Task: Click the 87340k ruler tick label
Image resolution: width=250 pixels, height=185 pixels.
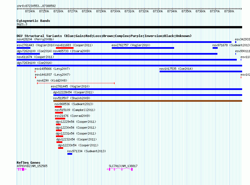Action: click(x=172, y=11)
